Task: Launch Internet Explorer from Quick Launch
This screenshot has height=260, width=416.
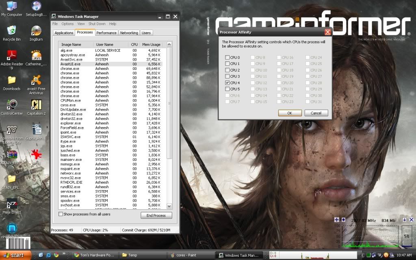Action: click(48, 255)
